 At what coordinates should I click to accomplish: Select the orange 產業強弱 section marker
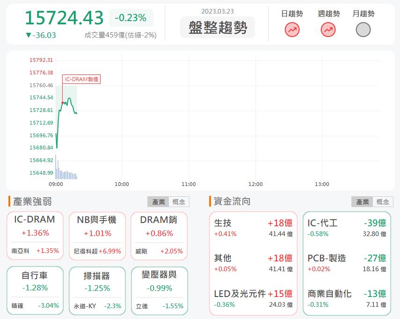coord(10,201)
